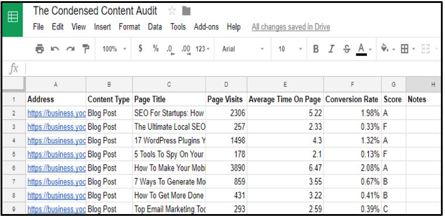445x217 pixels.
Task: Open the Tools menu
Action: click(178, 27)
